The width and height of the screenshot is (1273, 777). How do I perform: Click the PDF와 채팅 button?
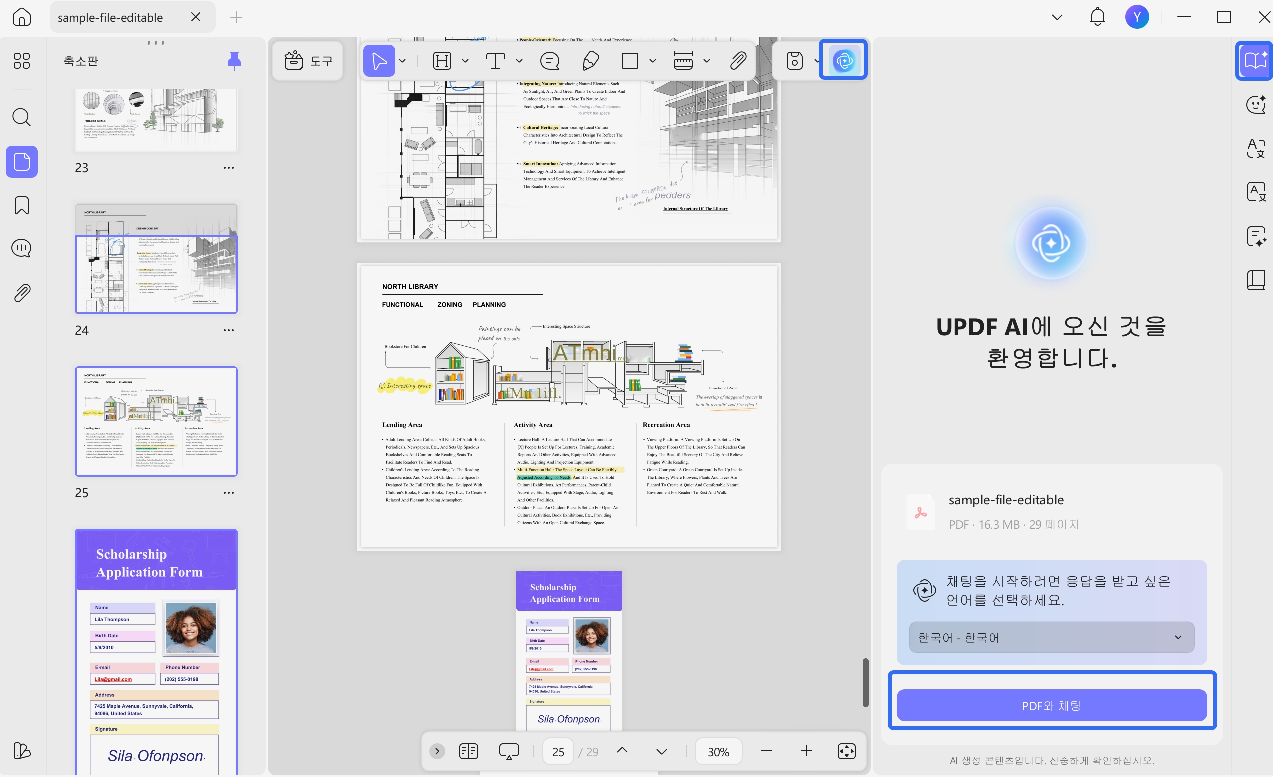pos(1051,705)
